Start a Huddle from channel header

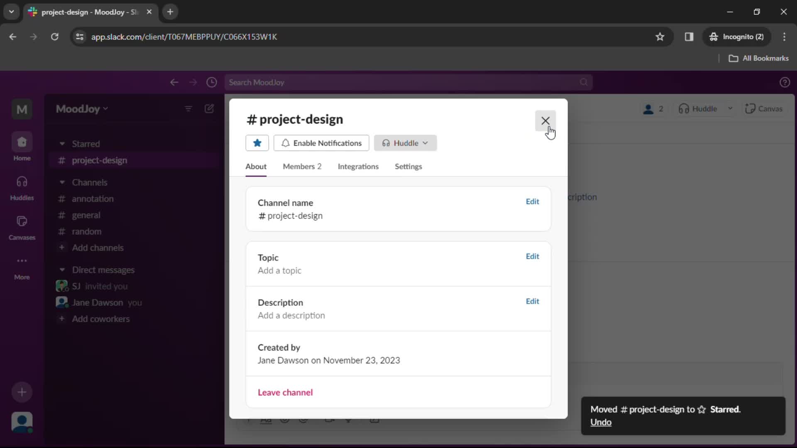(x=698, y=109)
